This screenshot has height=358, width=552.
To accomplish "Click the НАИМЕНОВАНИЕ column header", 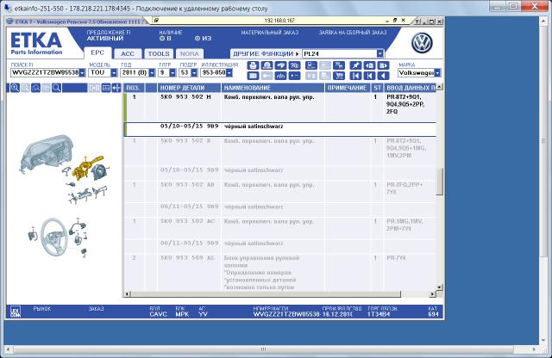I will [273, 88].
